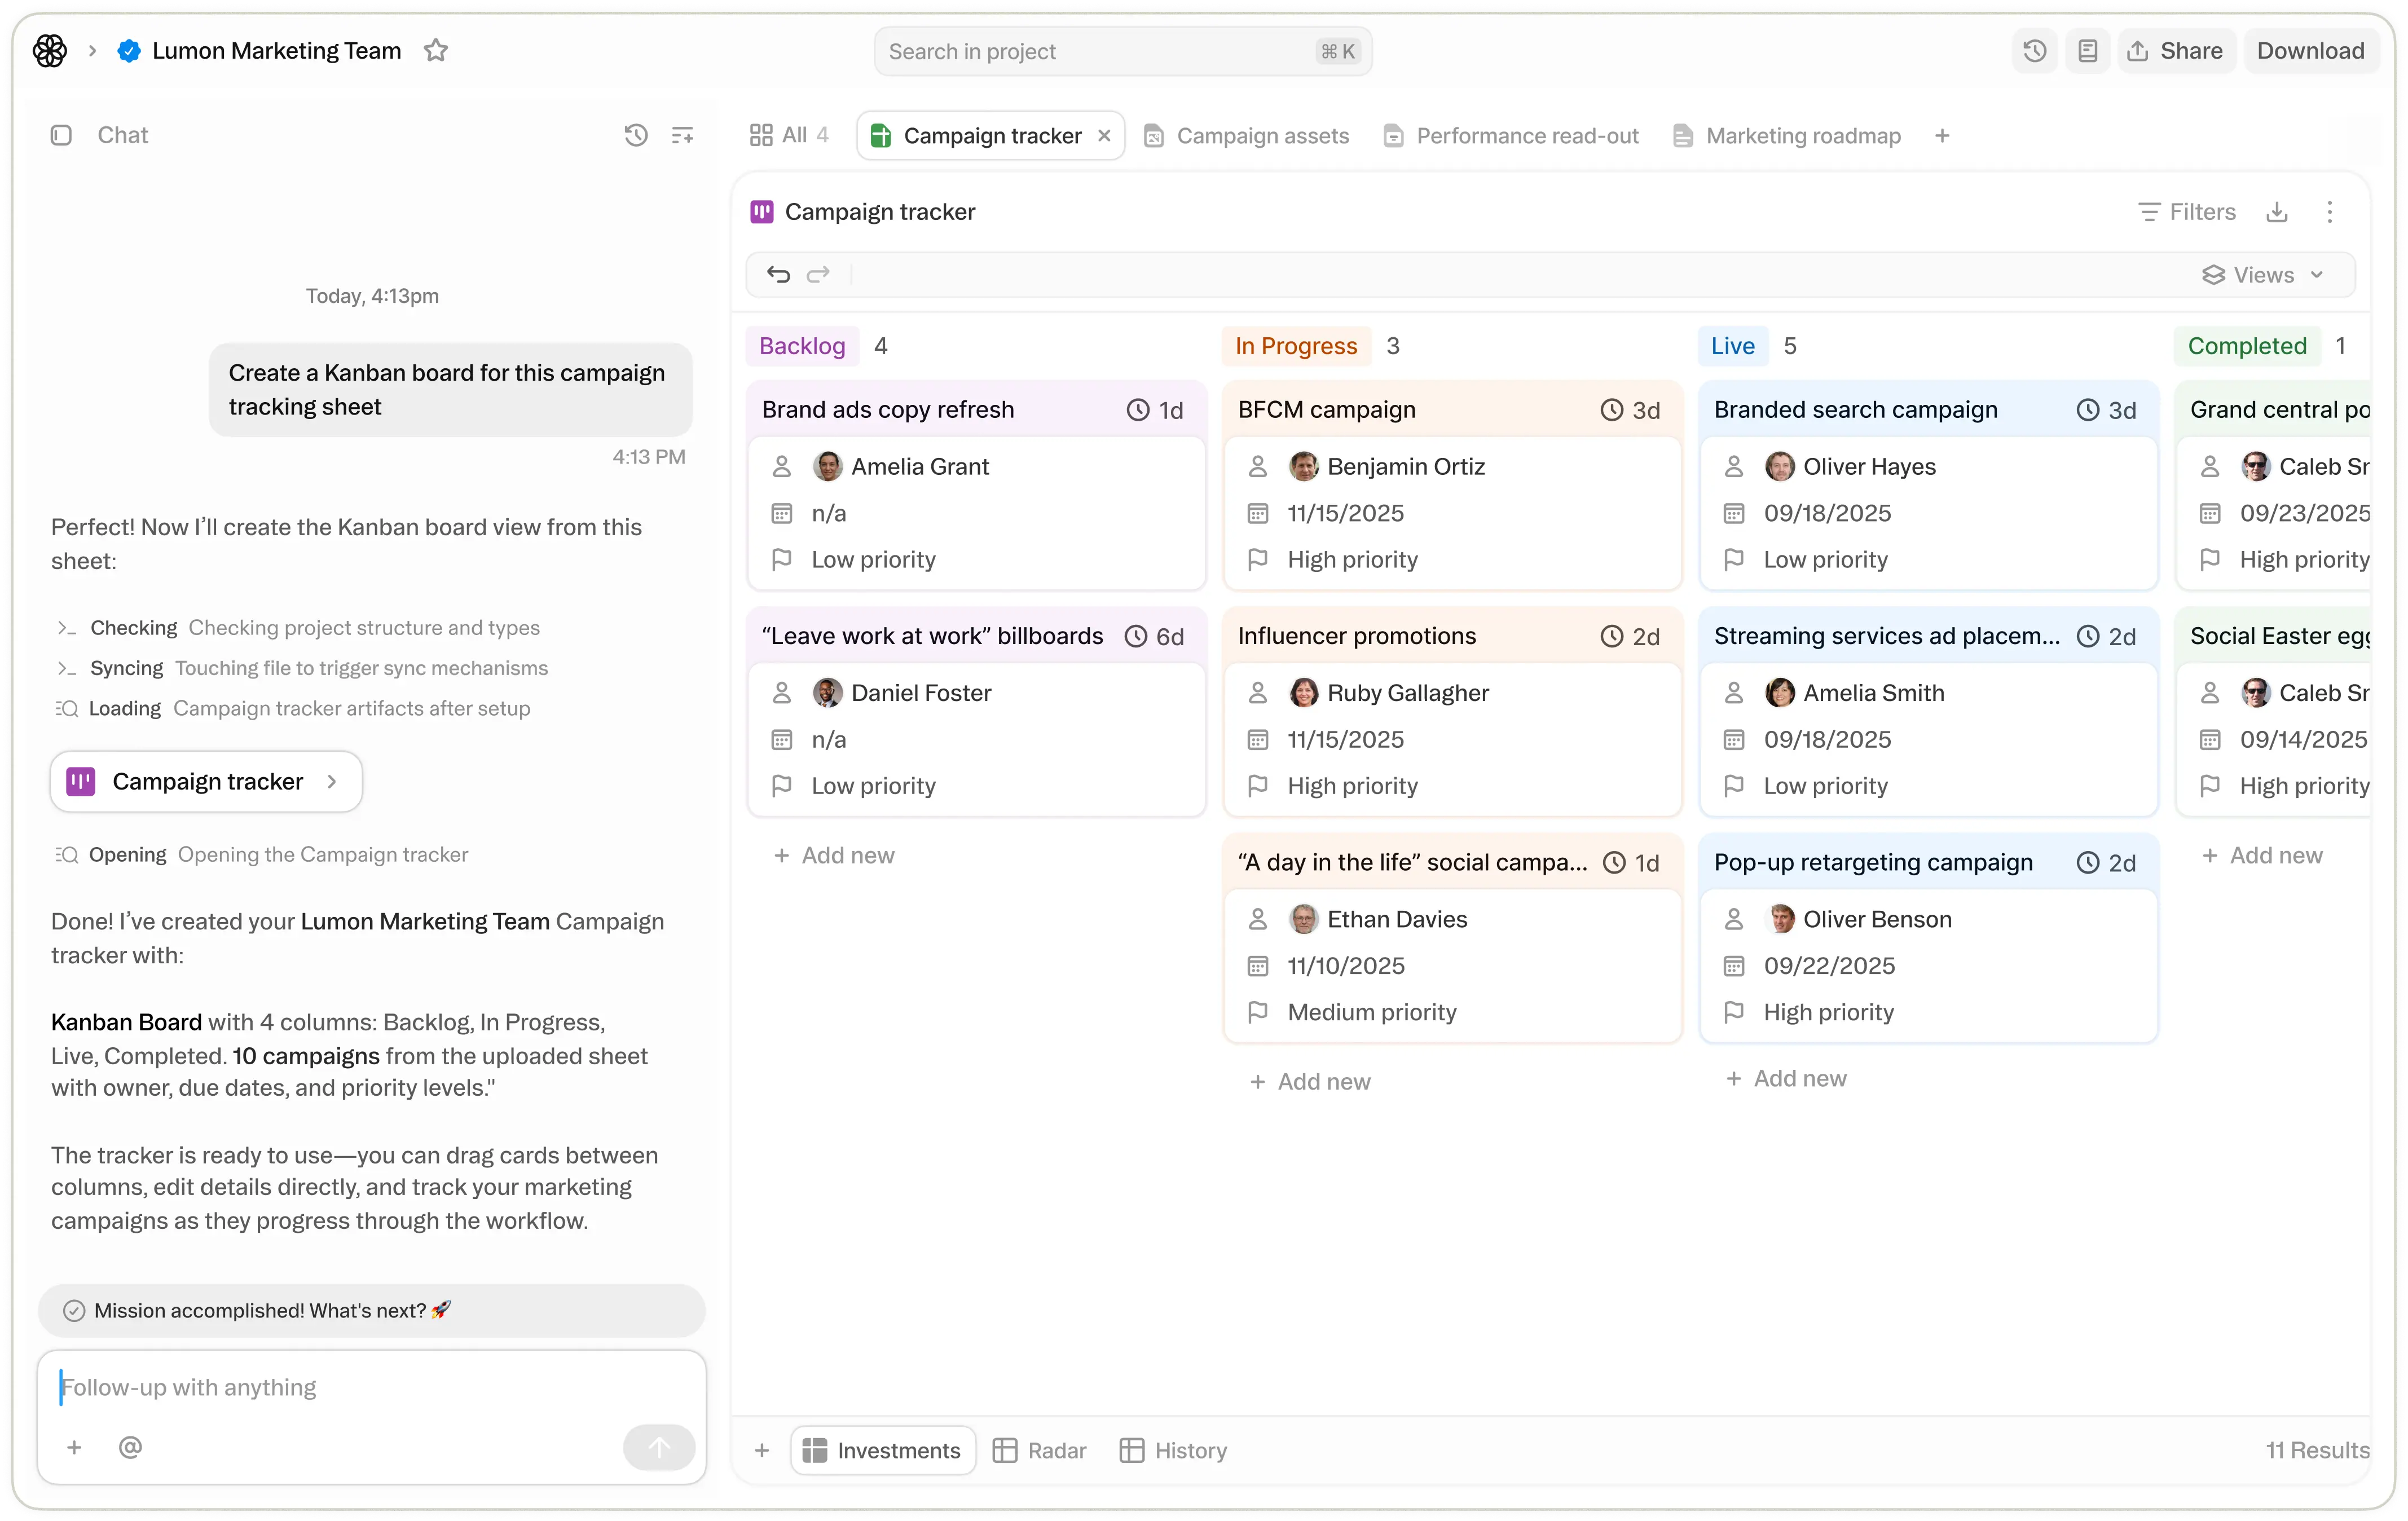Click the notes document icon beside Share
The width and height of the screenshot is (2408, 1521).
tap(2087, 51)
